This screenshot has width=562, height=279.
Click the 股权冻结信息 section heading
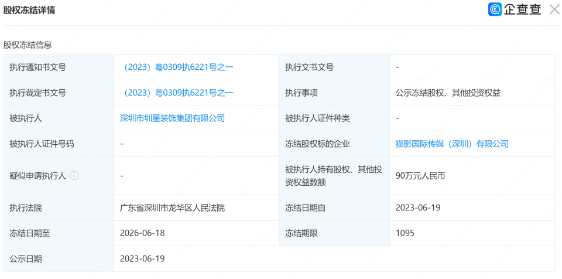pos(28,45)
